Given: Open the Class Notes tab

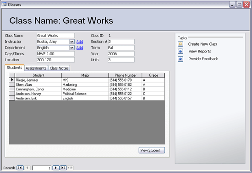Looking at the screenshot, I should (x=59, y=68).
